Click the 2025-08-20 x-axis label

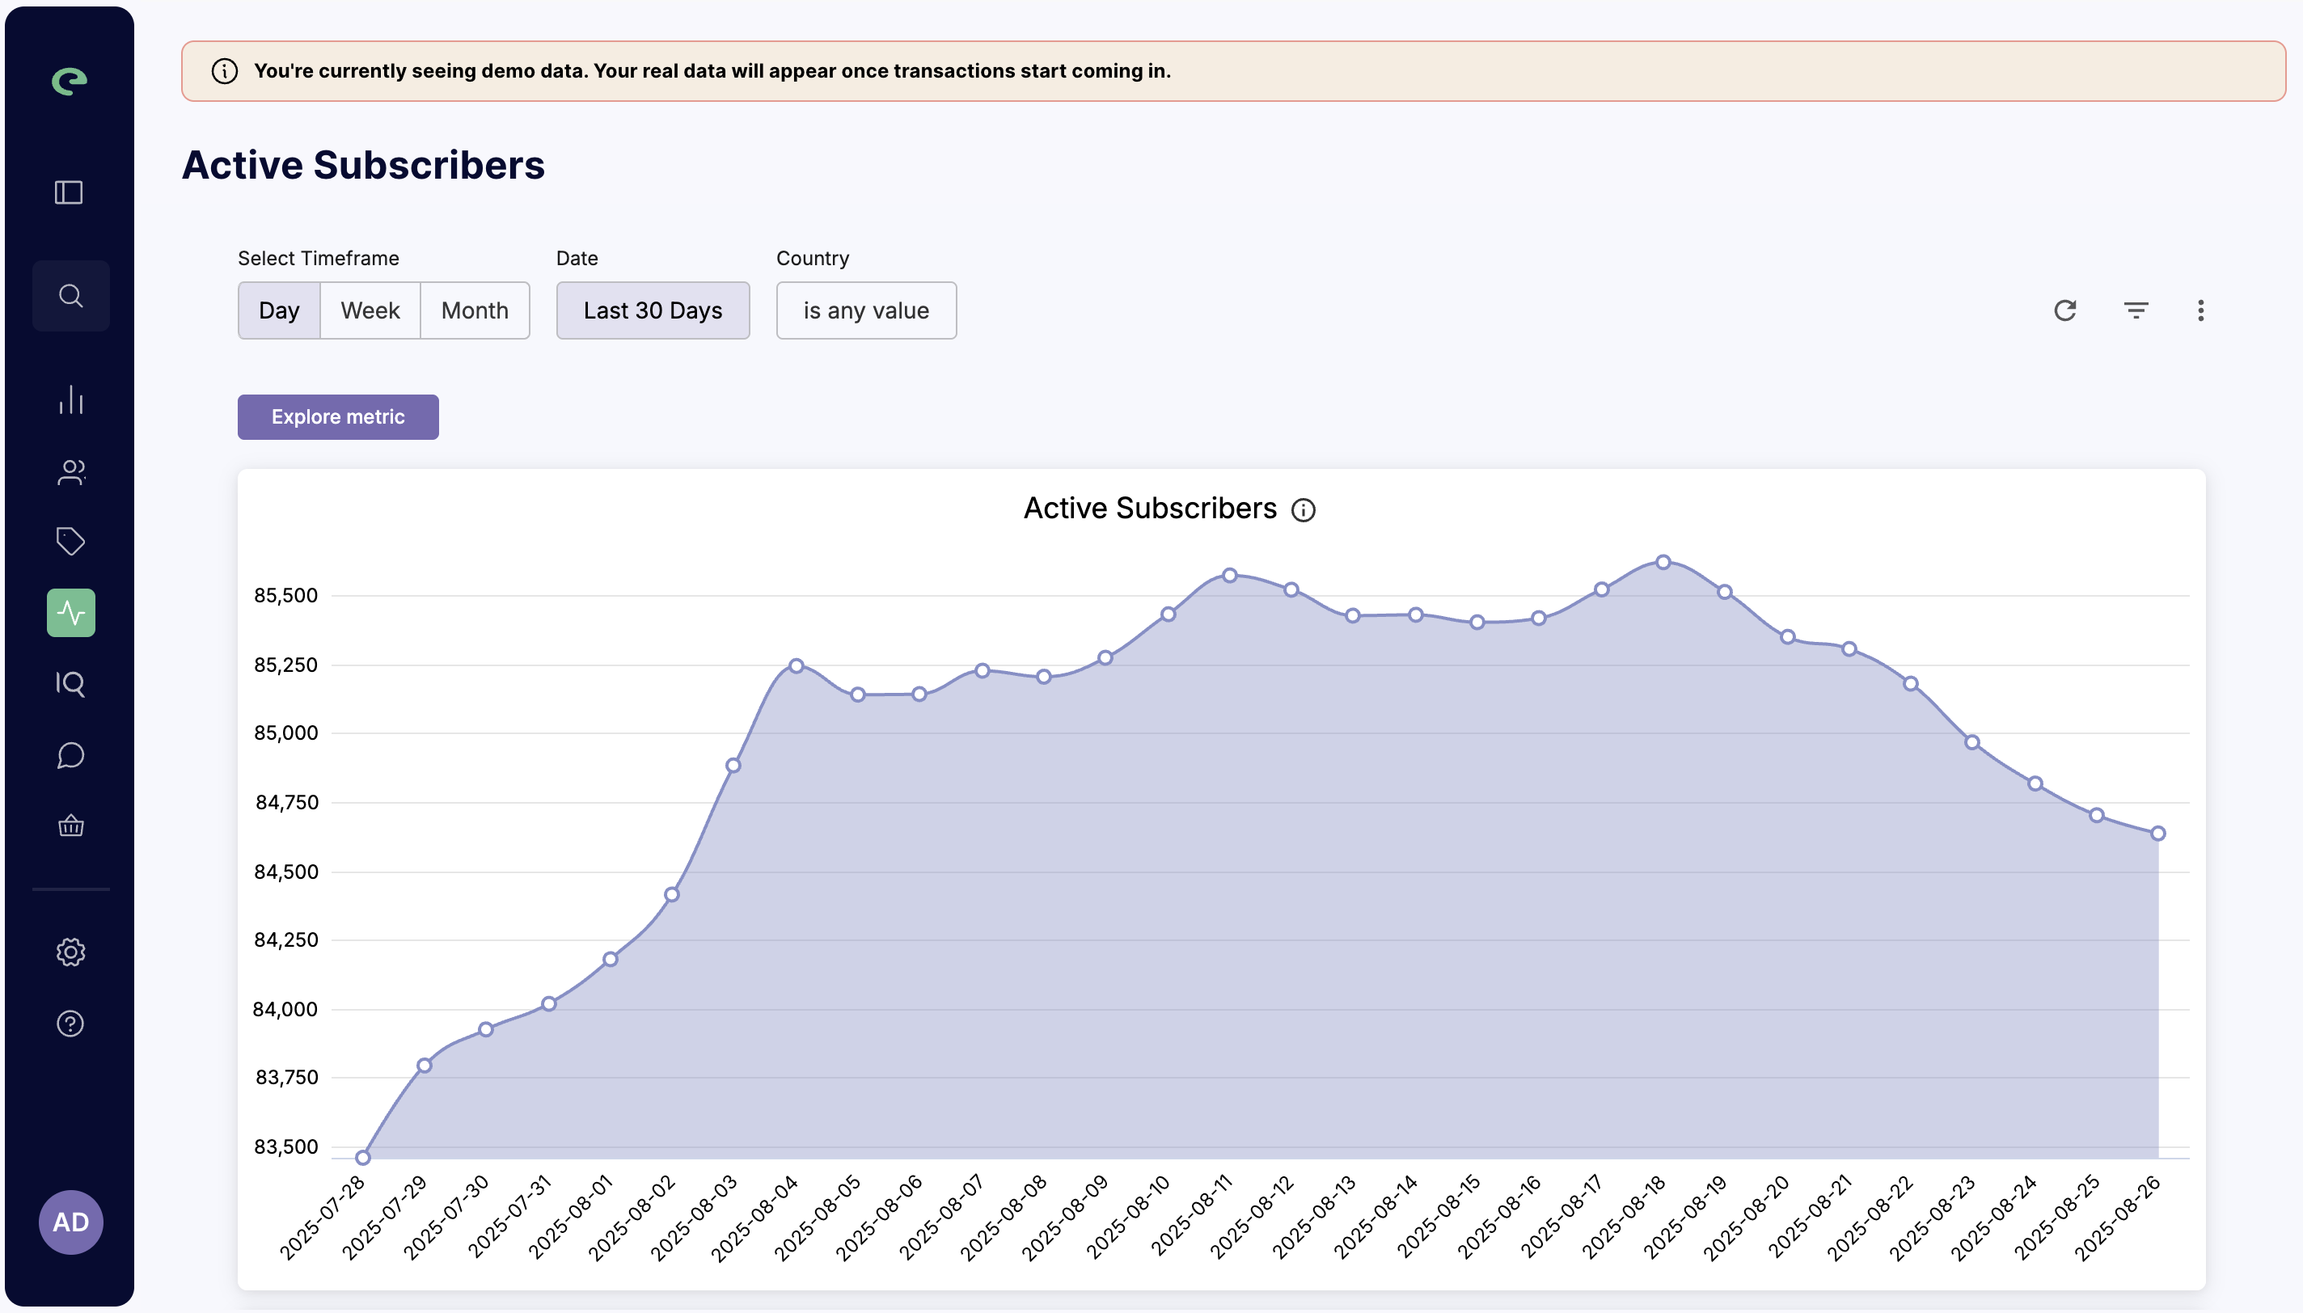pos(1746,1216)
